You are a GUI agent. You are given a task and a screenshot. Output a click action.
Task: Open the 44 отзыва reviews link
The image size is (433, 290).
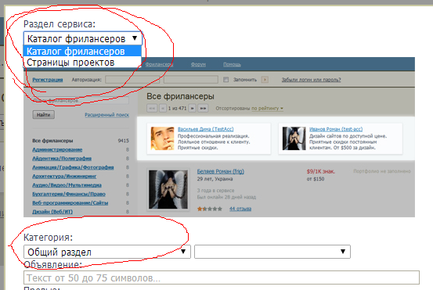240,209
